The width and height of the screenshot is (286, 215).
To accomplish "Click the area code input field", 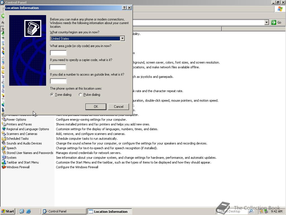I will [x=58, y=53].
